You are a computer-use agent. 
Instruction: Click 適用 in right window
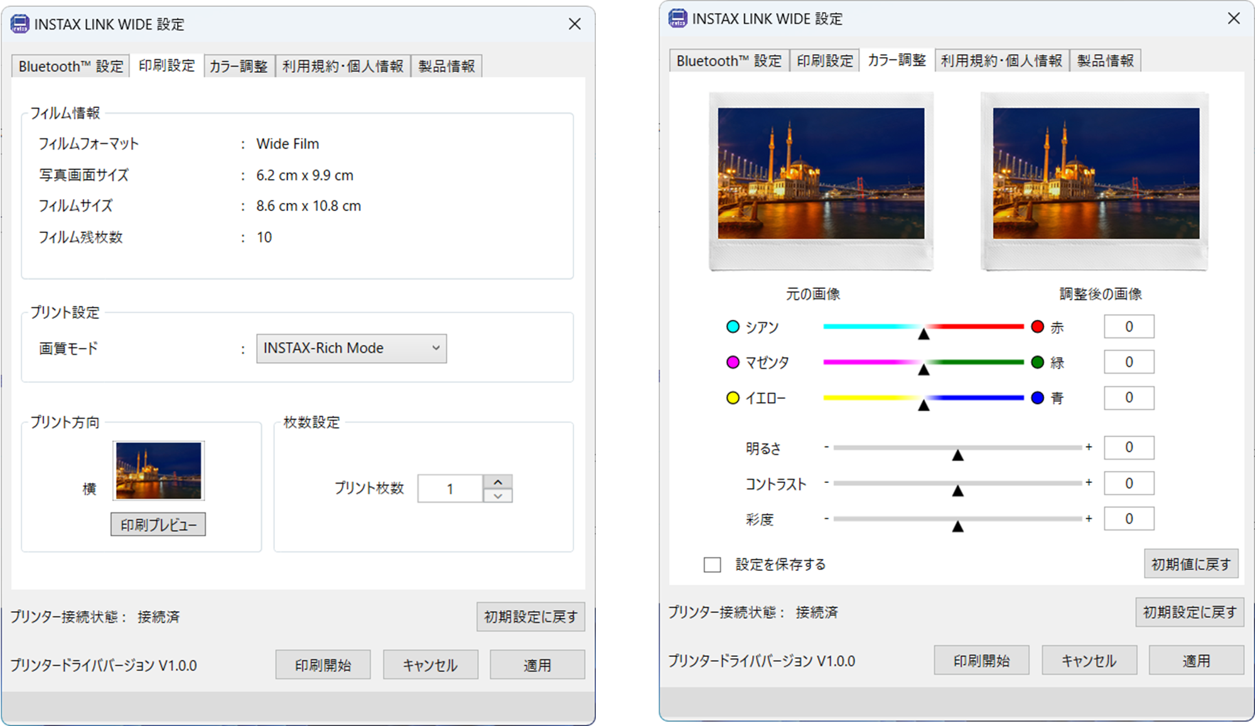(x=1196, y=661)
